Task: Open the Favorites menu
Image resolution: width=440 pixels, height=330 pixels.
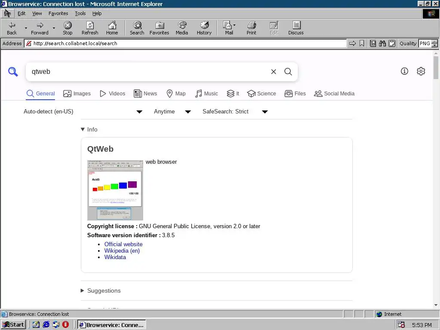Action: 58,13
